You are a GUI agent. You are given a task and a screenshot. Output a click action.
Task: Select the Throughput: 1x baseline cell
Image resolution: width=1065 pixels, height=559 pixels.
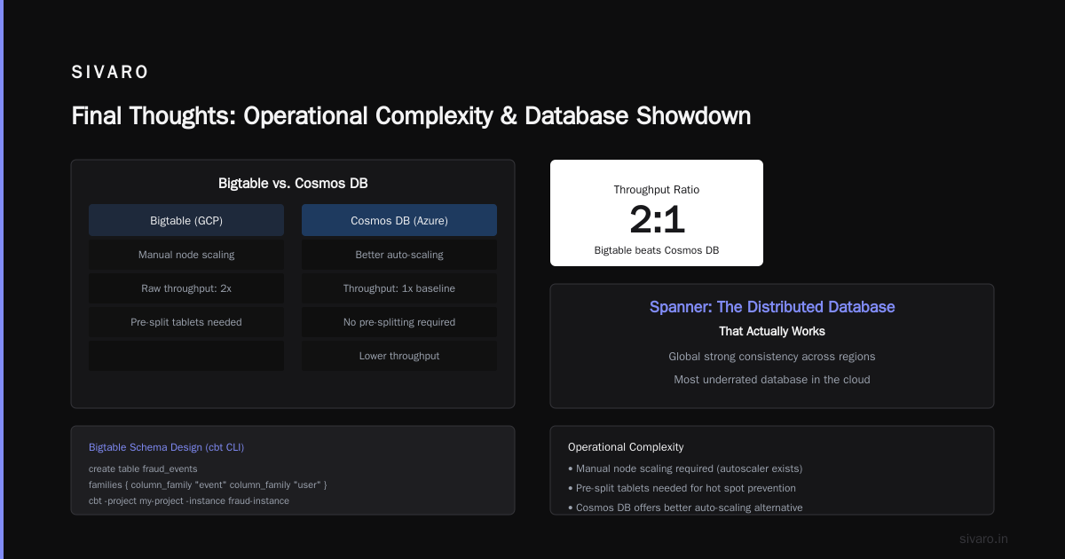pyautogui.click(x=399, y=288)
